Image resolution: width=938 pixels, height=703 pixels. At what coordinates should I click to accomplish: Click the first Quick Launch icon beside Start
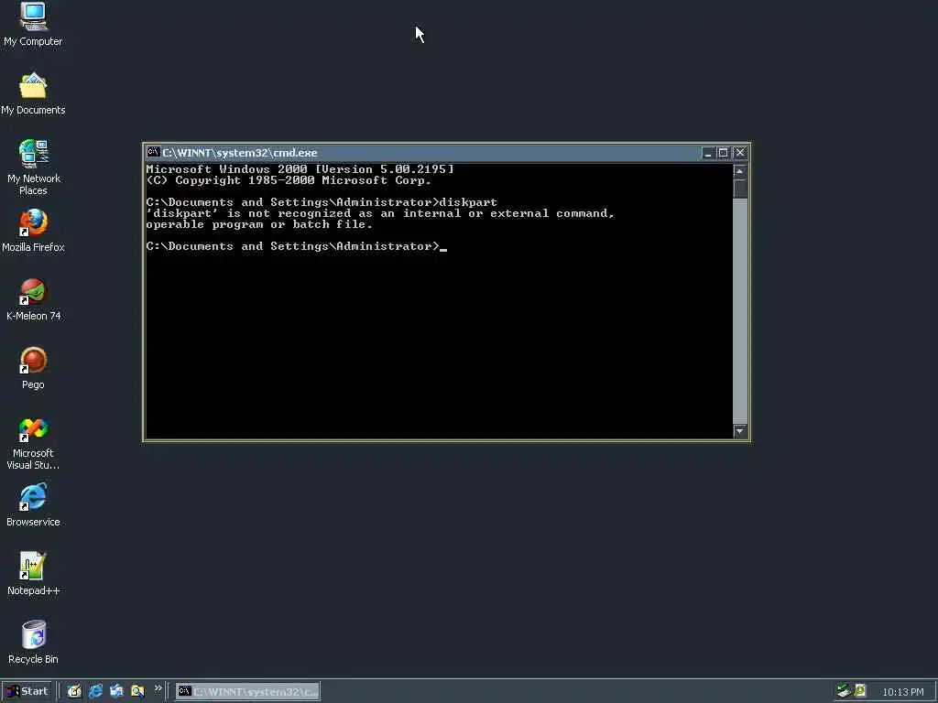(75, 692)
